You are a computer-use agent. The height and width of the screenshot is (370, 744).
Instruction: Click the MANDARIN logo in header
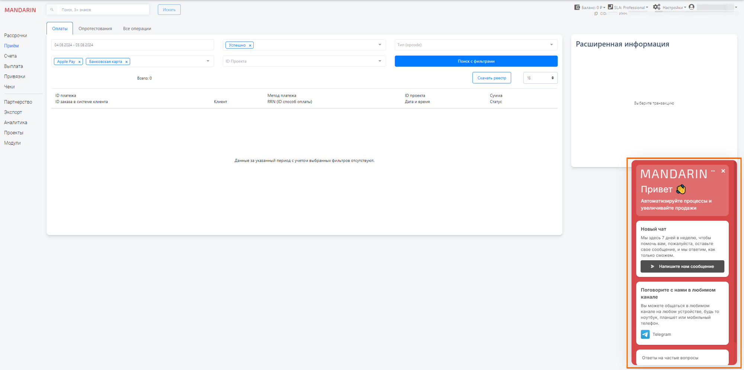pyautogui.click(x=20, y=10)
